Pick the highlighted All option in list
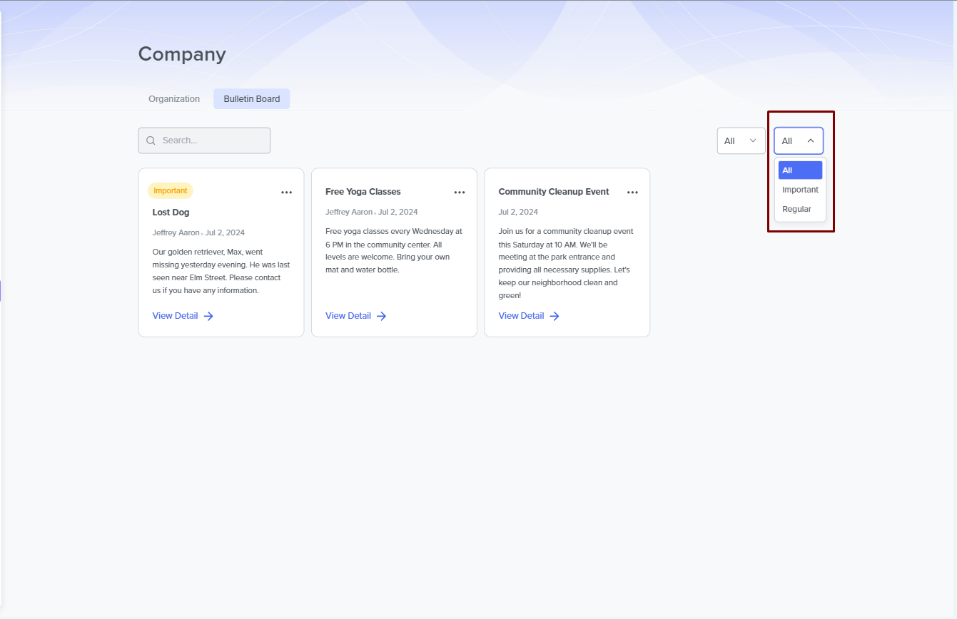 [799, 170]
